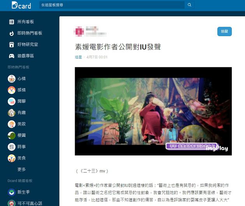Open the 新生季 board
This screenshot has width=245, height=206.
click(x=24, y=192)
